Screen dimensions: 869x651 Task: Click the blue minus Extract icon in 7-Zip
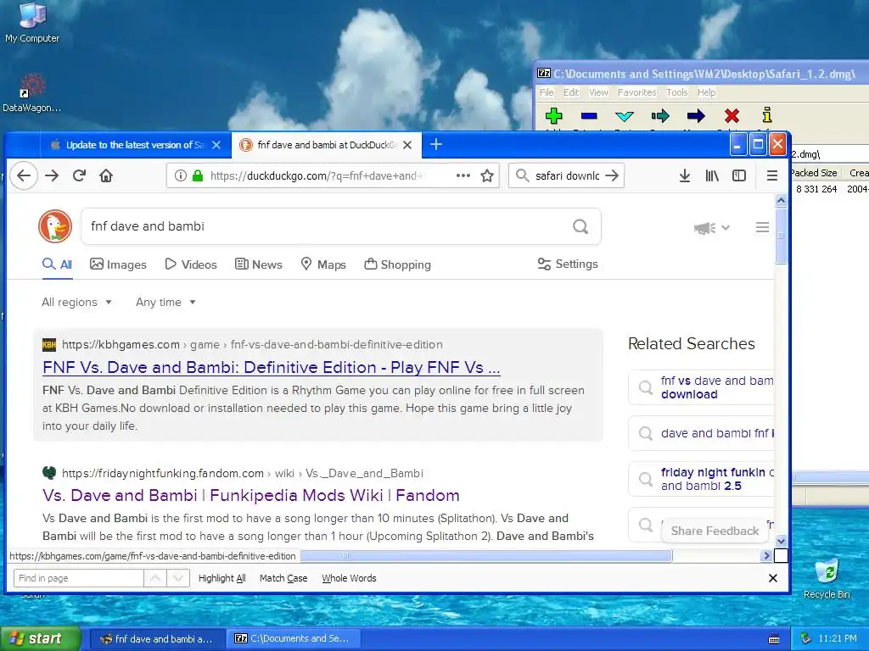pyautogui.click(x=589, y=115)
